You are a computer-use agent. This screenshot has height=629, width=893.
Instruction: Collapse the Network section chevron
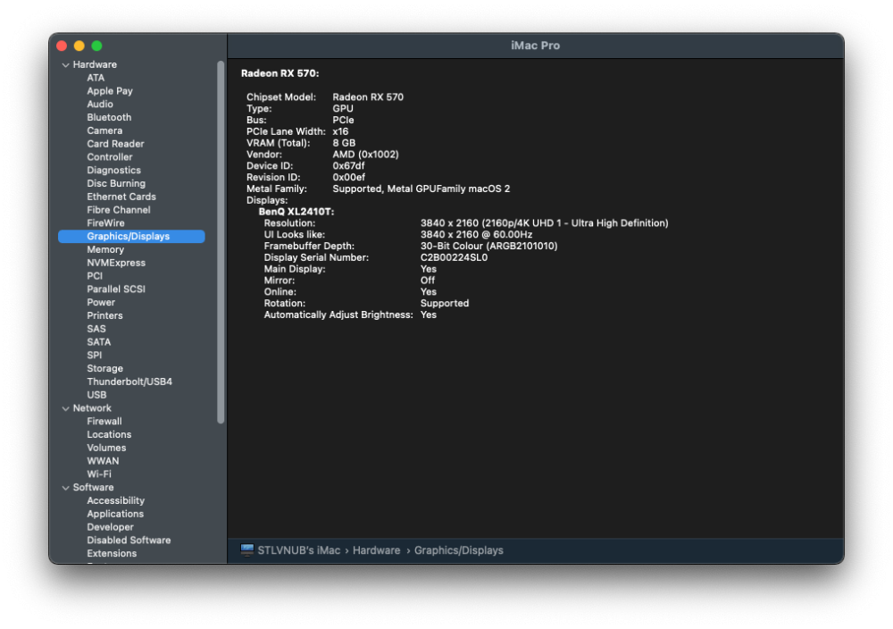(65, 408)
